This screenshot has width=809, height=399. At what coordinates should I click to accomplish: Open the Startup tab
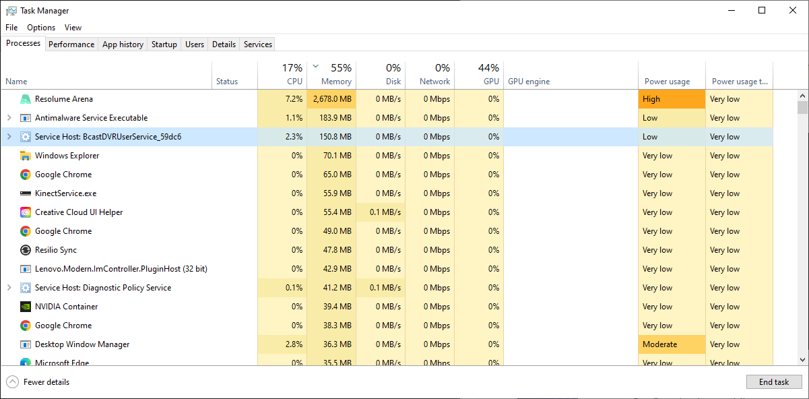(x=164, y=44)
